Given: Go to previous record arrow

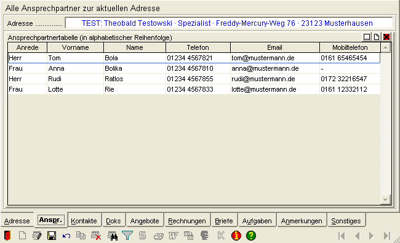Looking at the screenshot, I should tap(358, 236).
